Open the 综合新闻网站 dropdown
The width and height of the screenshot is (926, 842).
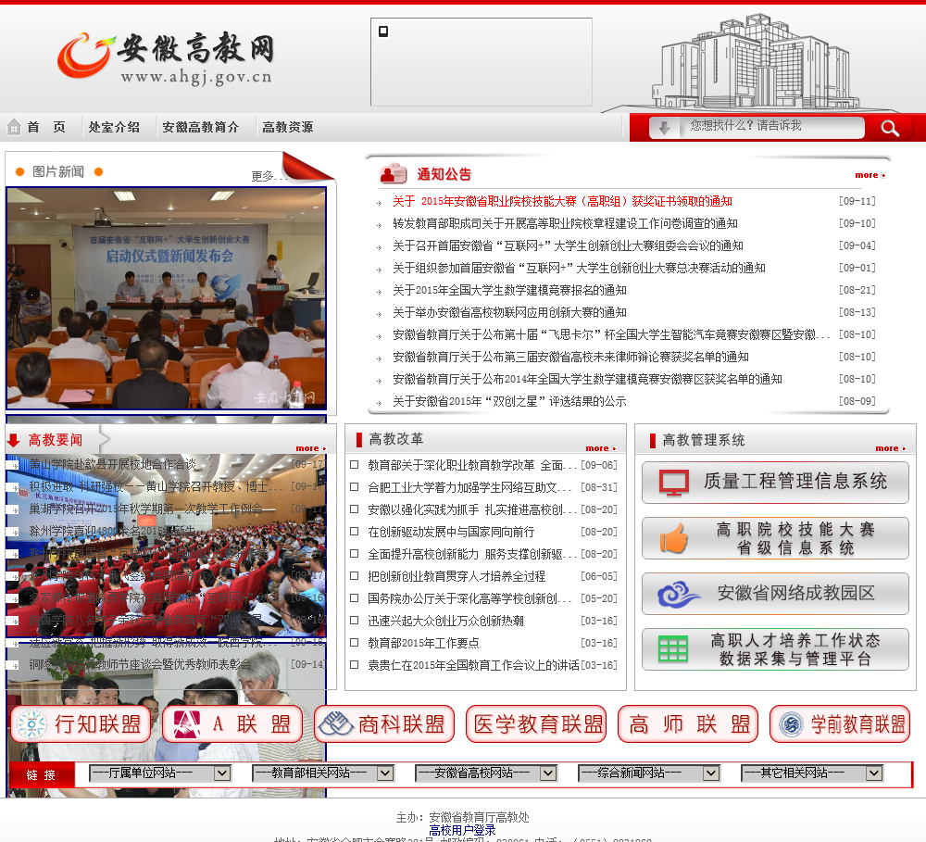click(648, 773)
